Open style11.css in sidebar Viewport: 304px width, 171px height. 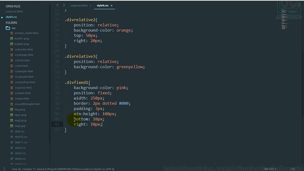(21, 142)
